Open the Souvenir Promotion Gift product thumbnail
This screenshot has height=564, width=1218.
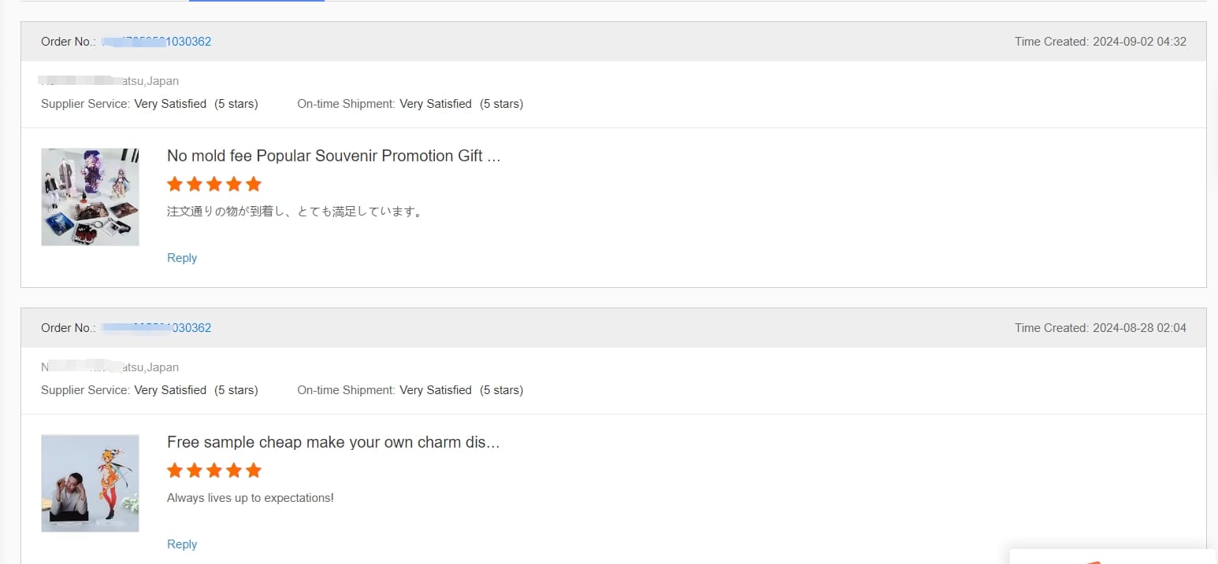coord(90,197)
